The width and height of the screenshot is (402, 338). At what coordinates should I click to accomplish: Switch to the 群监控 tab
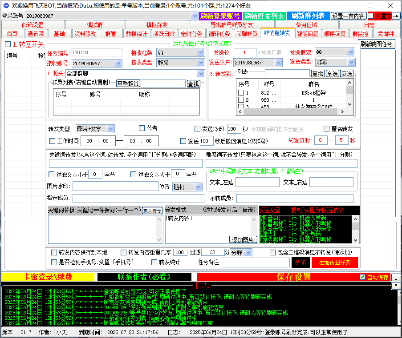360,34
